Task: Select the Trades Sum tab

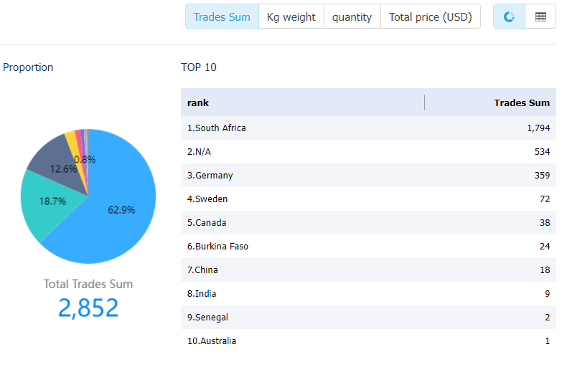Action: pos(222,16)
